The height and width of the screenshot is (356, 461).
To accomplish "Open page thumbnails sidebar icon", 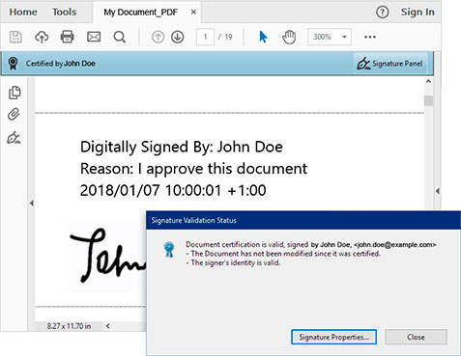I will pos(14,93).
